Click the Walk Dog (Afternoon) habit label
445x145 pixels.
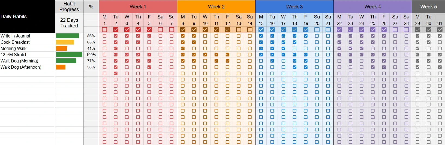click(21, 67)
